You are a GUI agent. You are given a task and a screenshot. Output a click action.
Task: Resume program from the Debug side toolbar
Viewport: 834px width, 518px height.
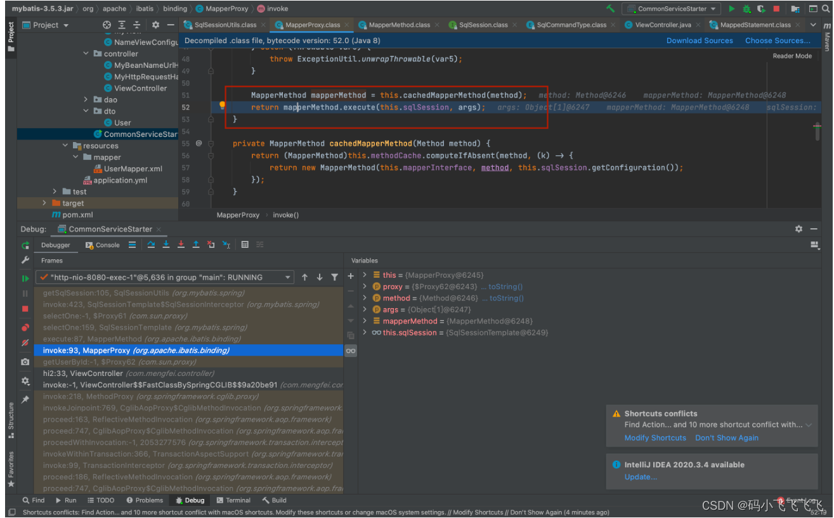point(25,278)
